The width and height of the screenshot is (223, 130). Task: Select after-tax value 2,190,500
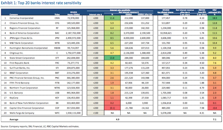tap(145, 33)
